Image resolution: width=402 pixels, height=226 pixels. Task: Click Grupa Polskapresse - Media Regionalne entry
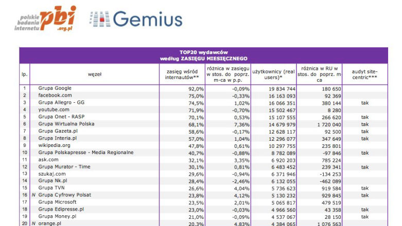click(85, 153)
